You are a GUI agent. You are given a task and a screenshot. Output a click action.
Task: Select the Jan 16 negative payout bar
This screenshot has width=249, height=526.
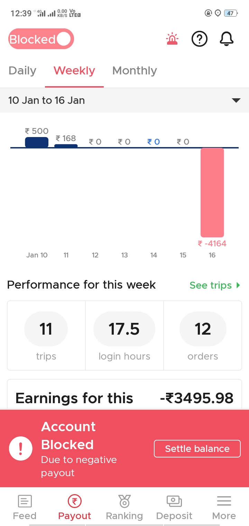point(212,192)
